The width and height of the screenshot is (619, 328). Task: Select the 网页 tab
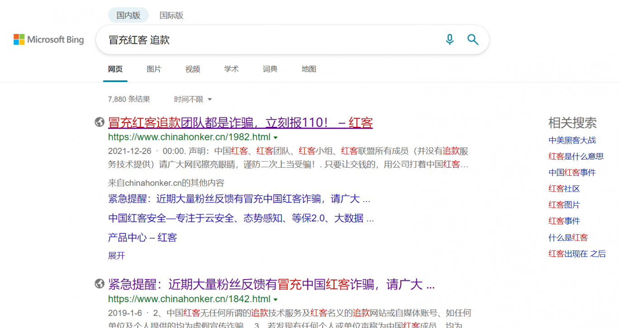115,69
